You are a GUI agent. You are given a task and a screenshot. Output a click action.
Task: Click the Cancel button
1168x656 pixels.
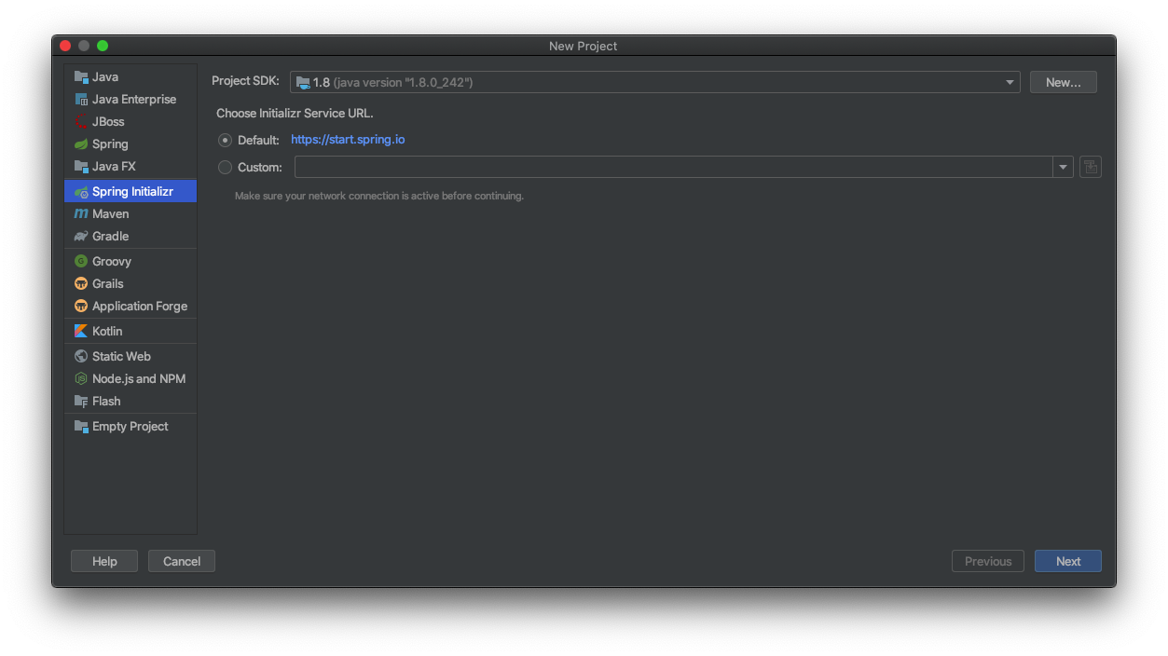click(x=182, y=561)
